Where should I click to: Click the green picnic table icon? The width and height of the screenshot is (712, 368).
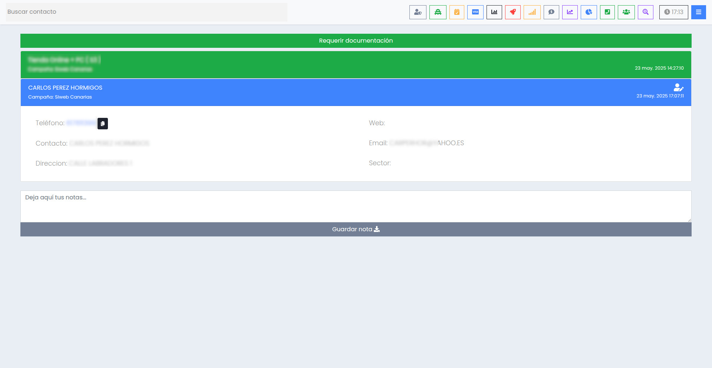point(438,12)
